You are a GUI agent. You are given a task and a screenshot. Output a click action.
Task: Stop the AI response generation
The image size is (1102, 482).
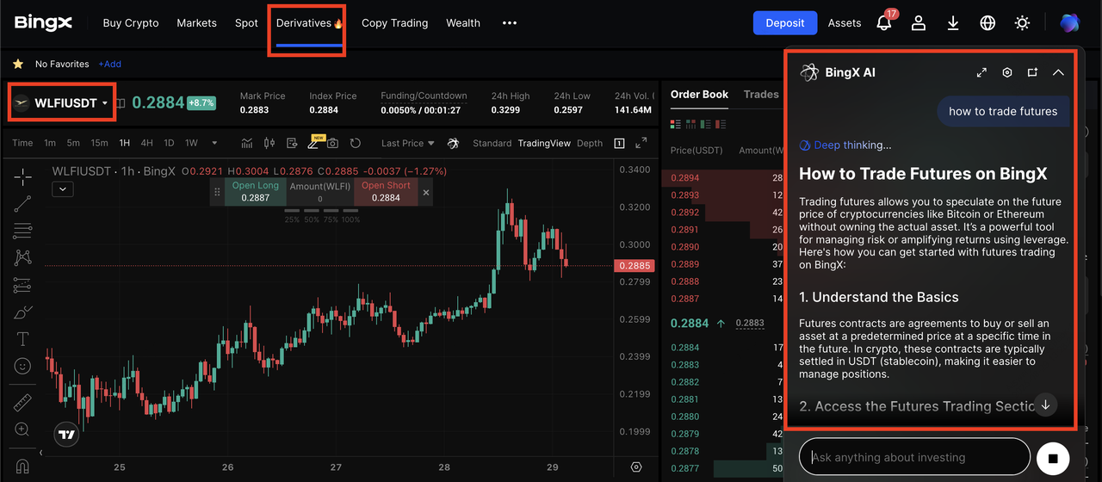click(1052, 459)
